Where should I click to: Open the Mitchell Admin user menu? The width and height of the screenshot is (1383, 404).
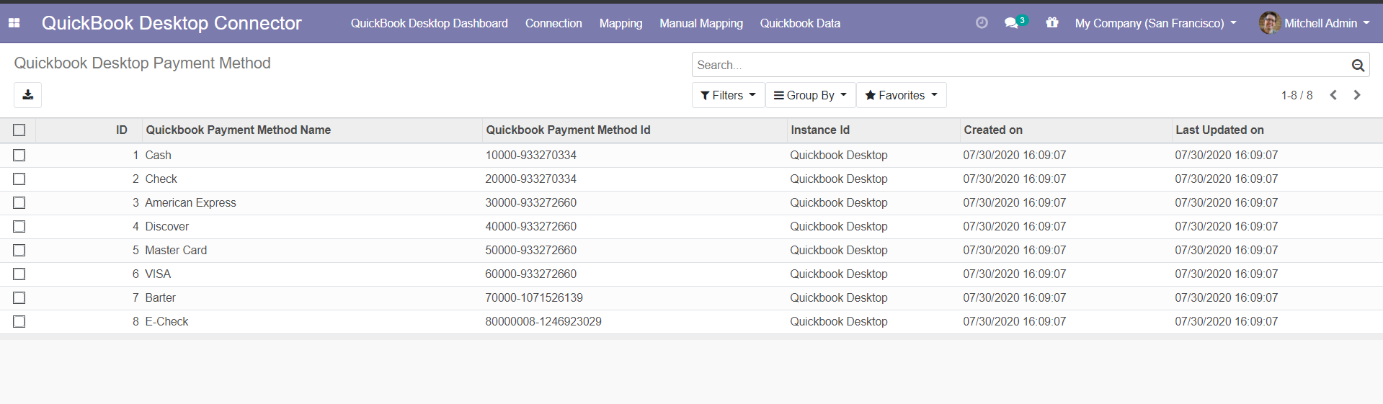point(1315,23)
